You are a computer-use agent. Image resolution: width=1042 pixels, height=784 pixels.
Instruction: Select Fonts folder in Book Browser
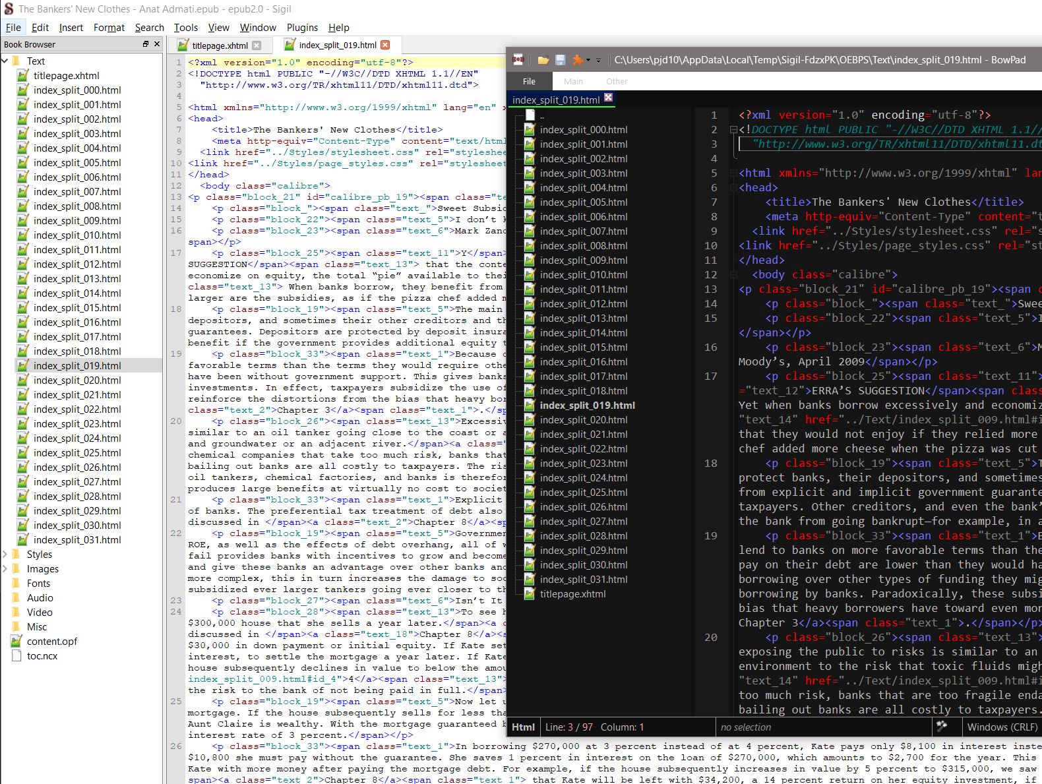38,583
